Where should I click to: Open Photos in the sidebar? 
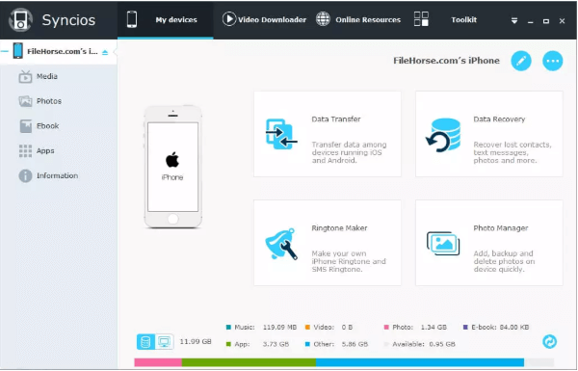(x=49, y=101)
